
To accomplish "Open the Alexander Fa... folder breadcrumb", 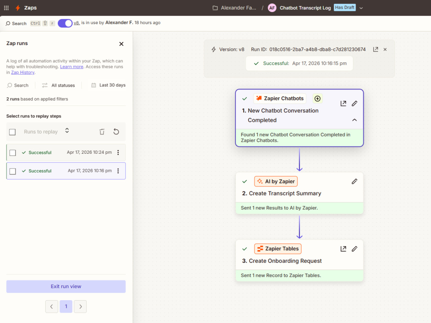I will [x=234, y=8].
